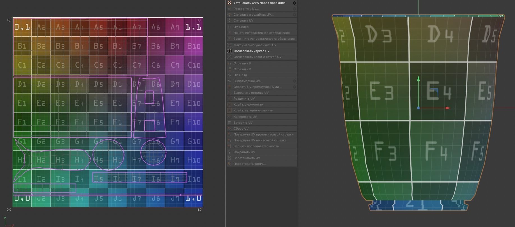Open the gear options next to Выпрямление UV

tap(295, 81)
